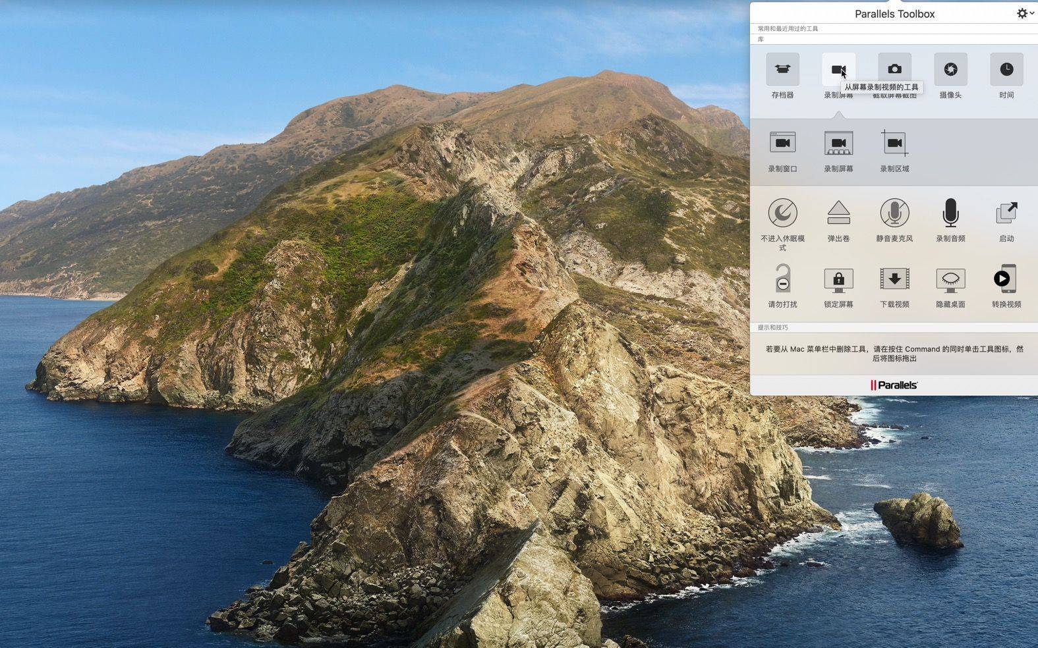The image size is (1038, 648).
Task: Select 录制窗口 record window option
Action: pyautogui.click(x=782, y=144)
